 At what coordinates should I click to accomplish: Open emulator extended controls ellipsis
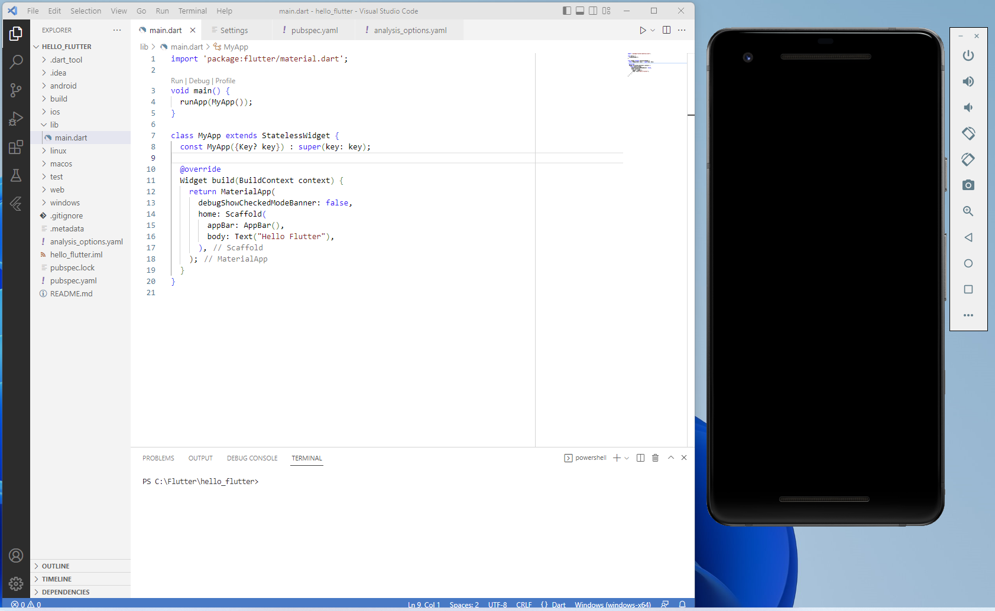coord(968,315)
